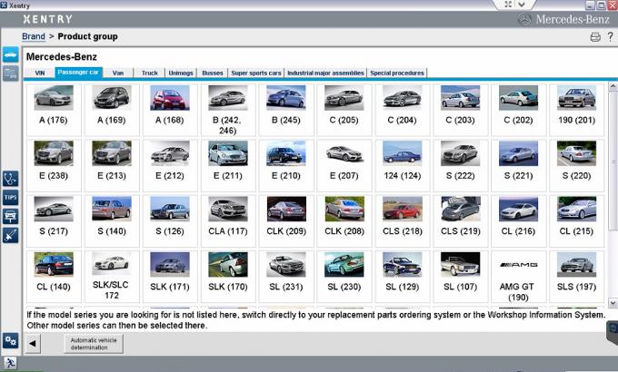Open the settings gears icon
618x372 pixels.
coord(11,340)
